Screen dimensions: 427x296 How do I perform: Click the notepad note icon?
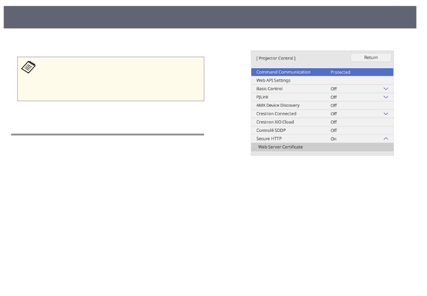click(x=28, y=67)
